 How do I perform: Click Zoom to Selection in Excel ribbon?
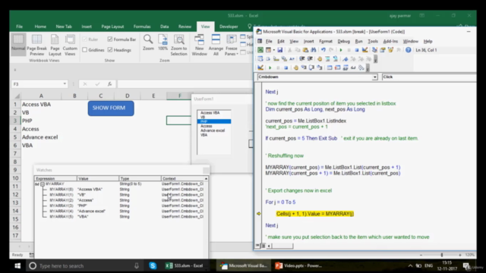[179, 45]
